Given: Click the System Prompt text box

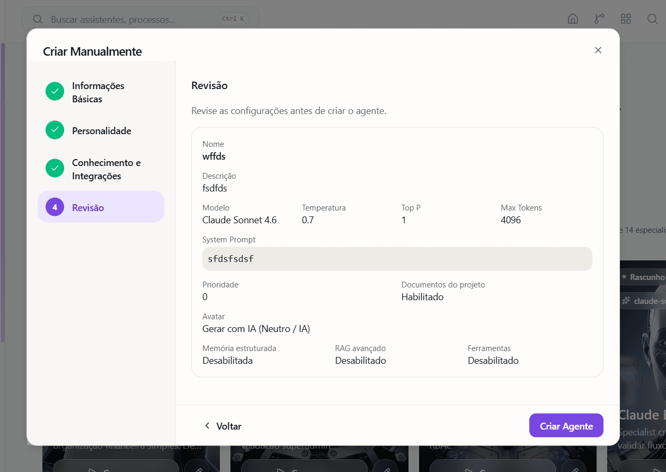Looking at the screenshot, I should click(x=397, y=259).
